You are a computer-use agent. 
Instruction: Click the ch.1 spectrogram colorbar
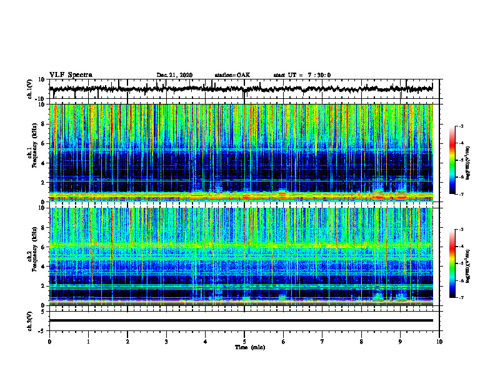pyautogui.click(x=452, y=160)
